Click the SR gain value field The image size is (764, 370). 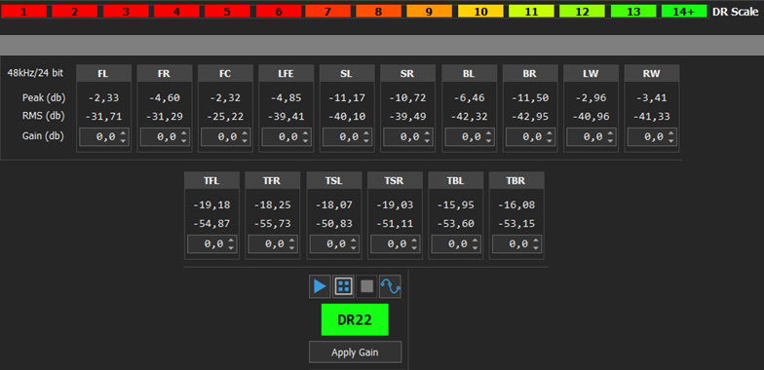[408, 136]
